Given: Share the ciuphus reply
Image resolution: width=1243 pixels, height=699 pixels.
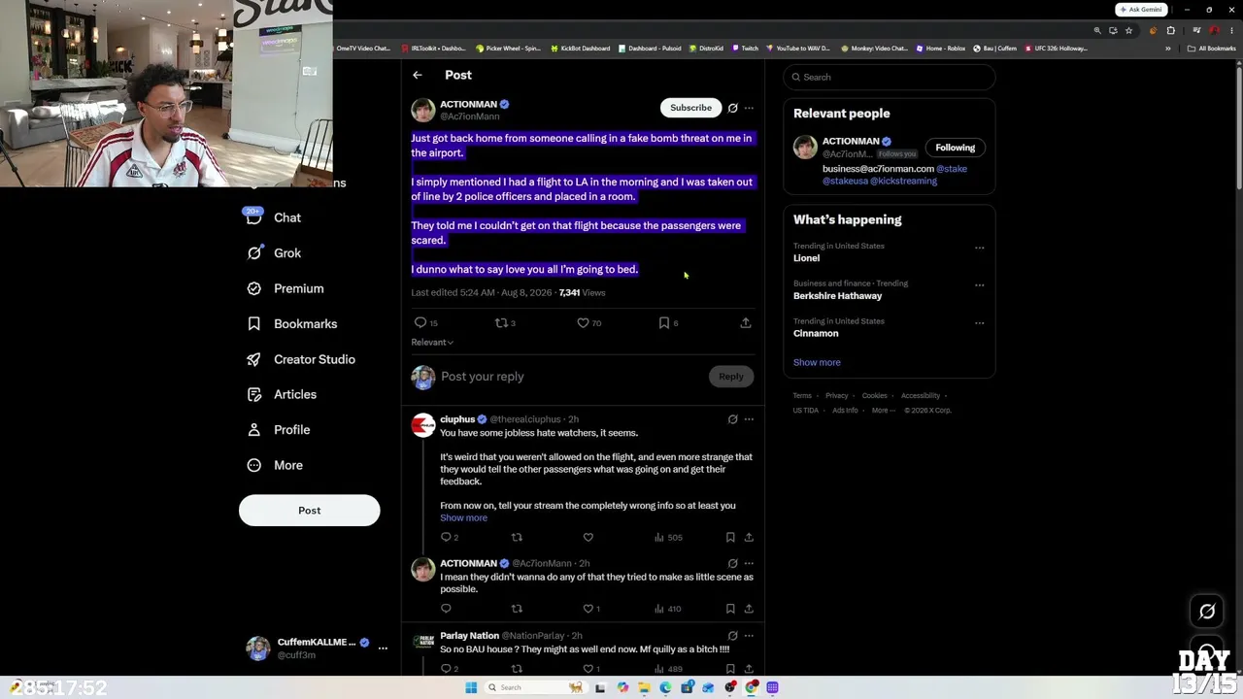Looking at the screenshot, I should (749, 537).
